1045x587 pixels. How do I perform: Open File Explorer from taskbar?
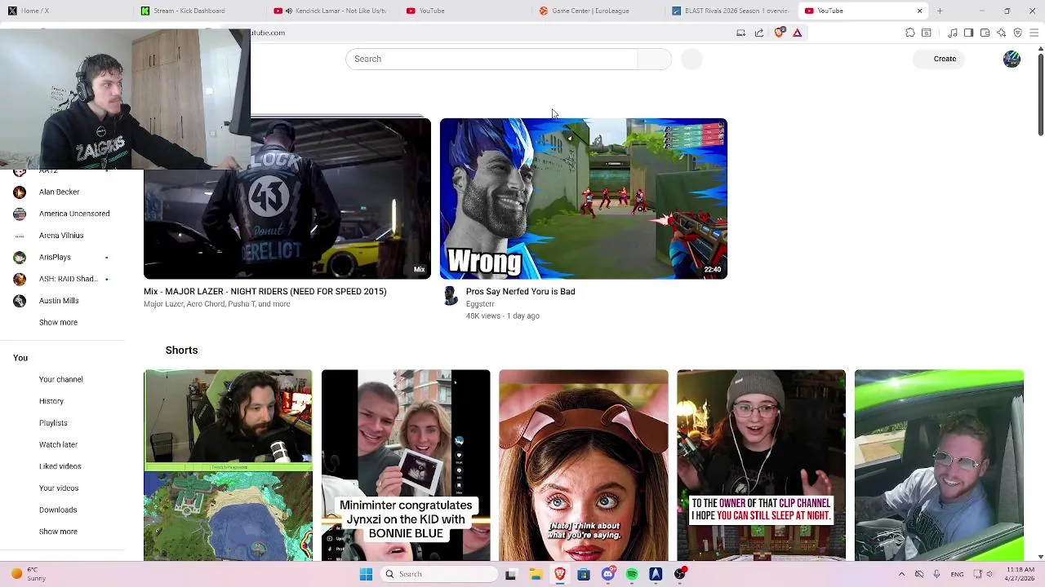tap(536, 574)
